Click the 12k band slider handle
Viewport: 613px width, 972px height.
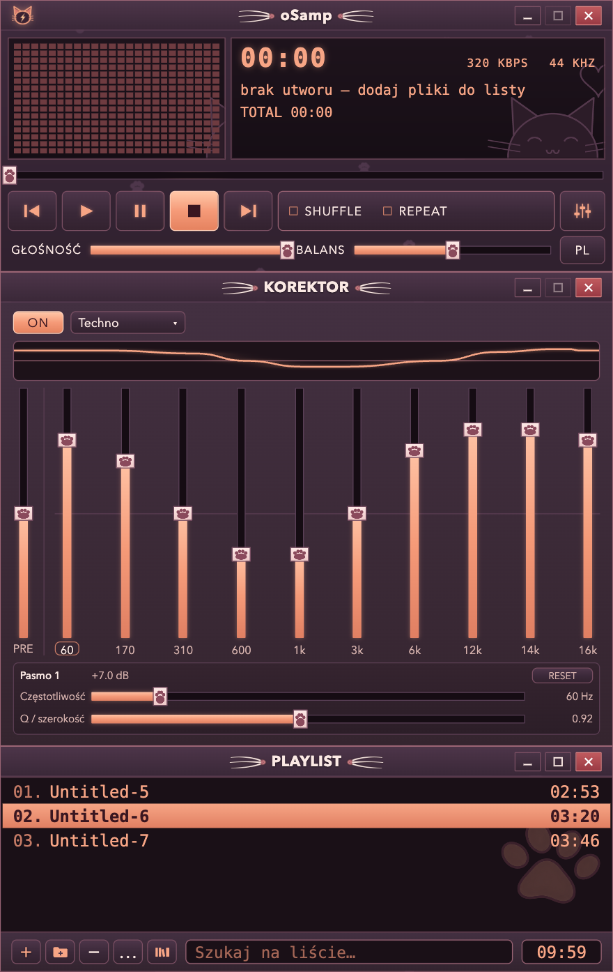pyautogui.click(x=473, y=430)
